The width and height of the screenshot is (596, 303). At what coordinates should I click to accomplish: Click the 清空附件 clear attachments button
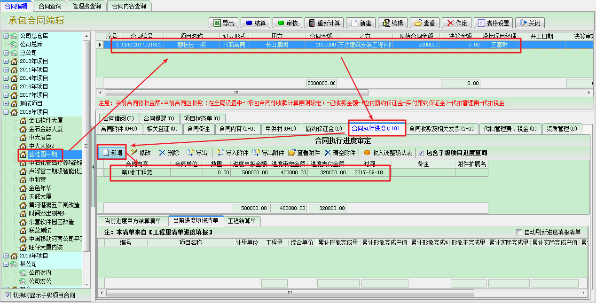(339, 153)
